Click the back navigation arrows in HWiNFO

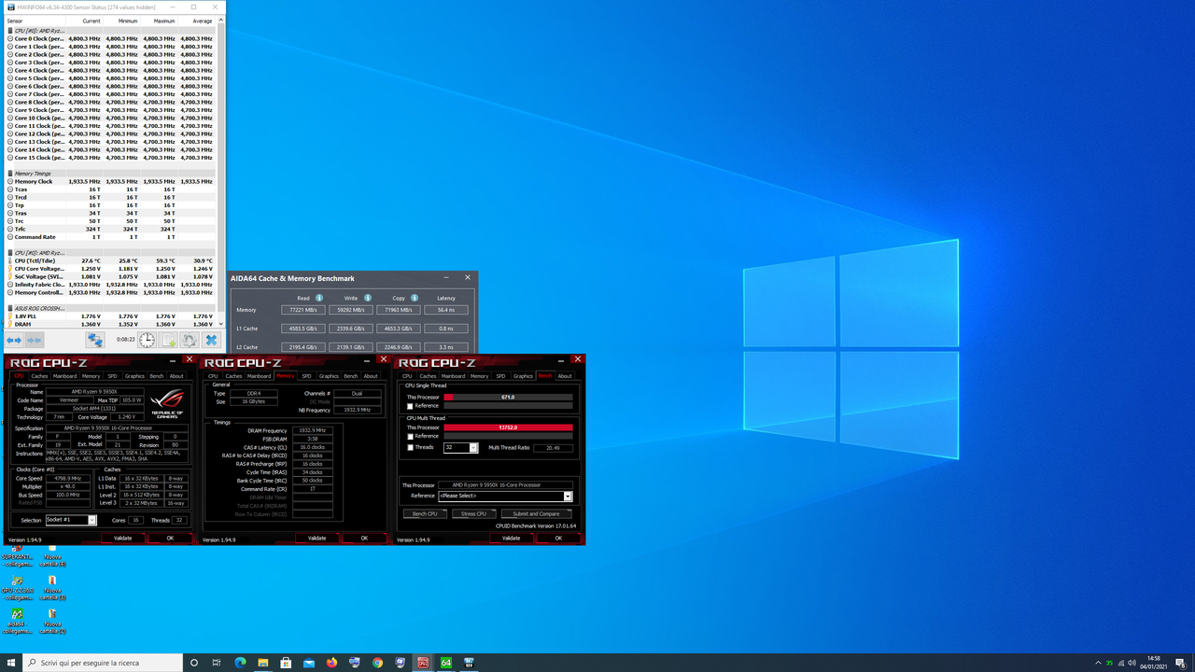coord(13,339)
